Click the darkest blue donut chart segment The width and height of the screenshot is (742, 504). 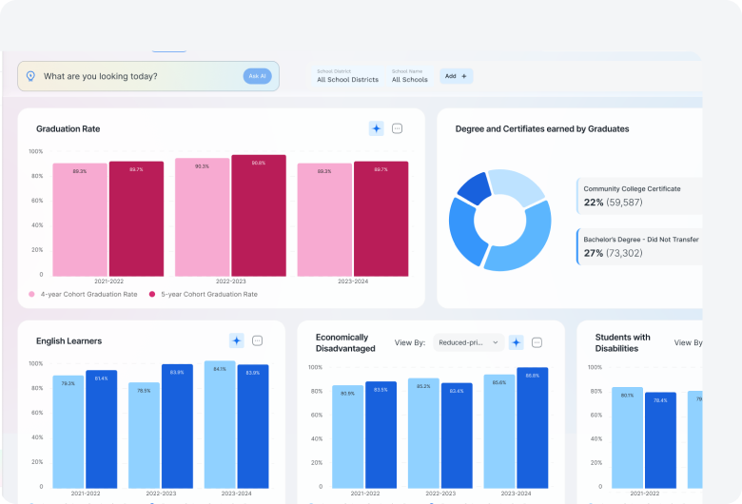473,187
